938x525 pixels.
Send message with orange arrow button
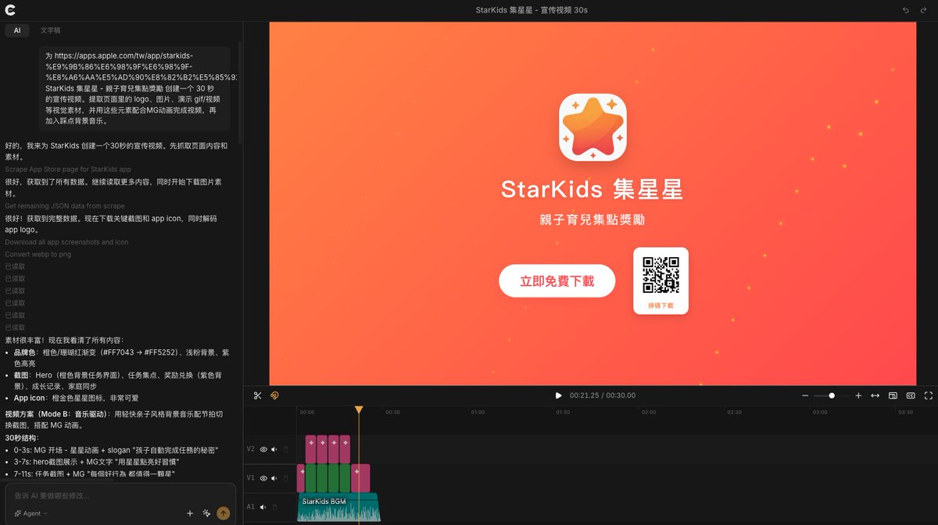pyautogui.click(x=224, y=513)
